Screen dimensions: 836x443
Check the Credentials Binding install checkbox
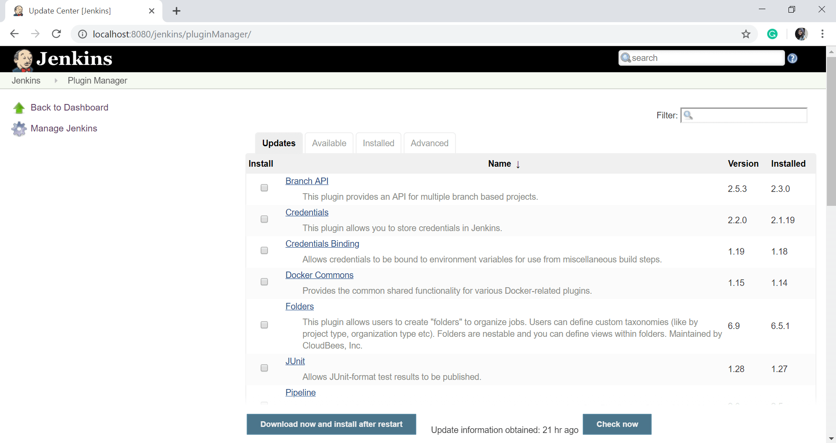point(264,250)
